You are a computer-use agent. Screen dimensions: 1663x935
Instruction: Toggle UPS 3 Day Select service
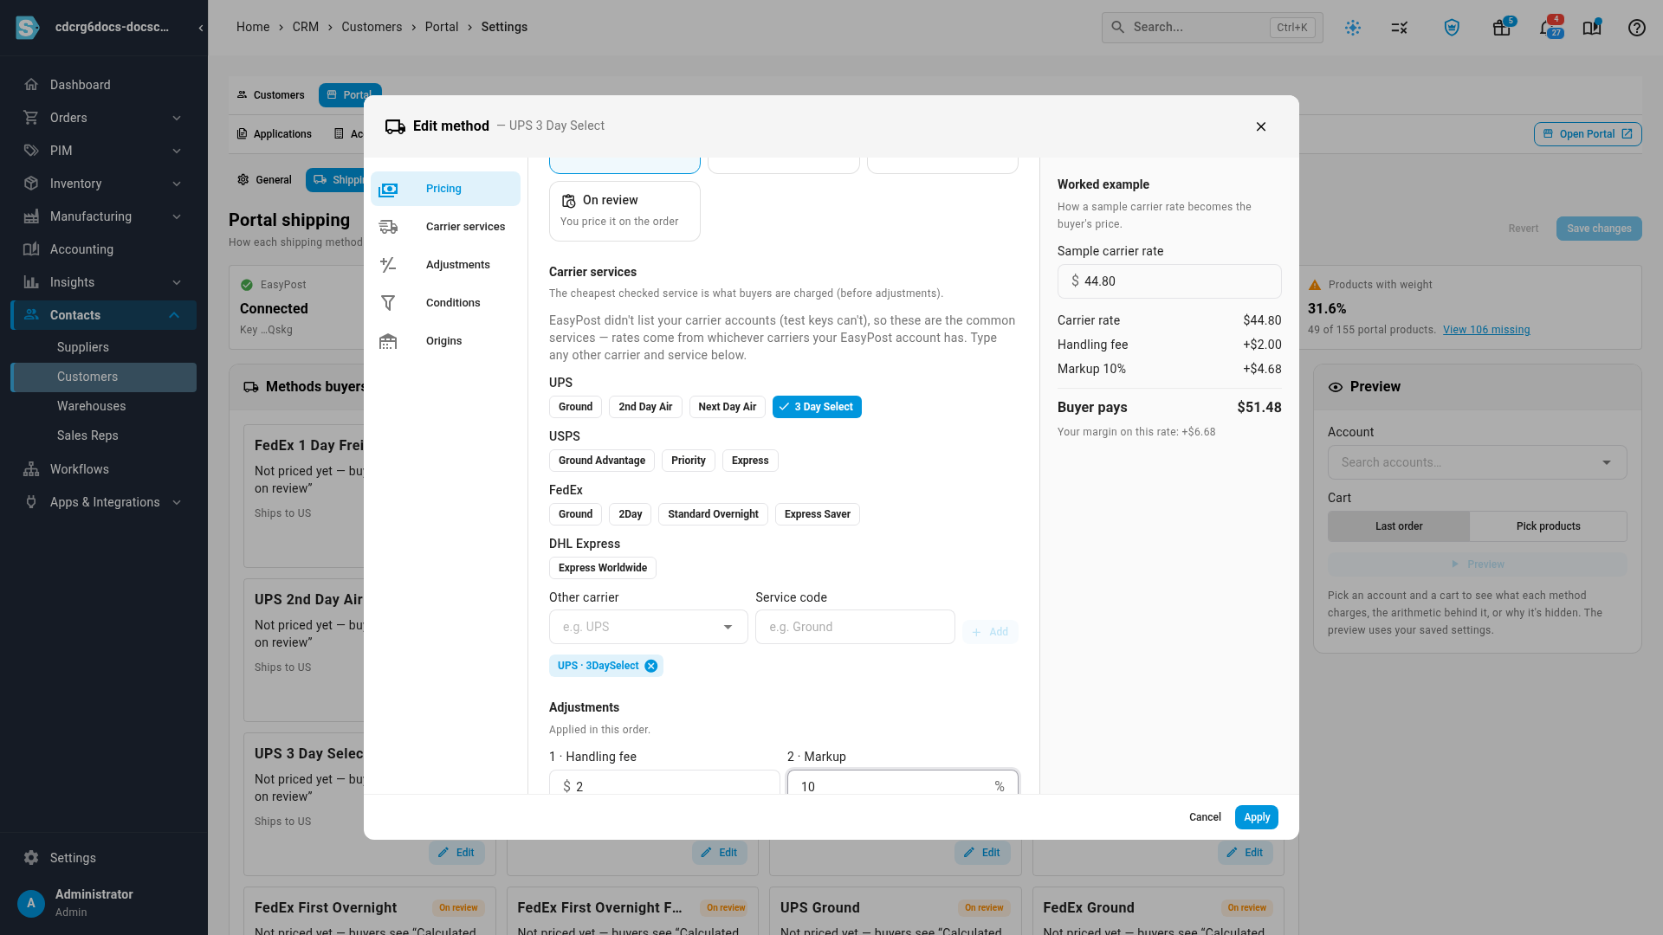[x=817, y=407]
